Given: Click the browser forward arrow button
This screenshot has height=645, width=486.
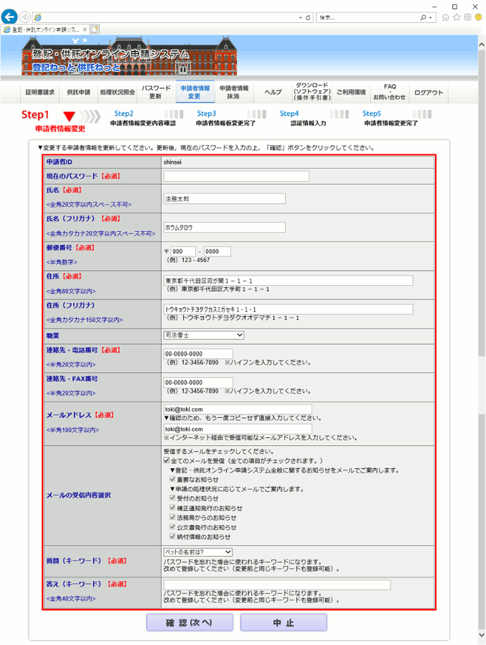Looking at the screenshot, I should (25, 17).
